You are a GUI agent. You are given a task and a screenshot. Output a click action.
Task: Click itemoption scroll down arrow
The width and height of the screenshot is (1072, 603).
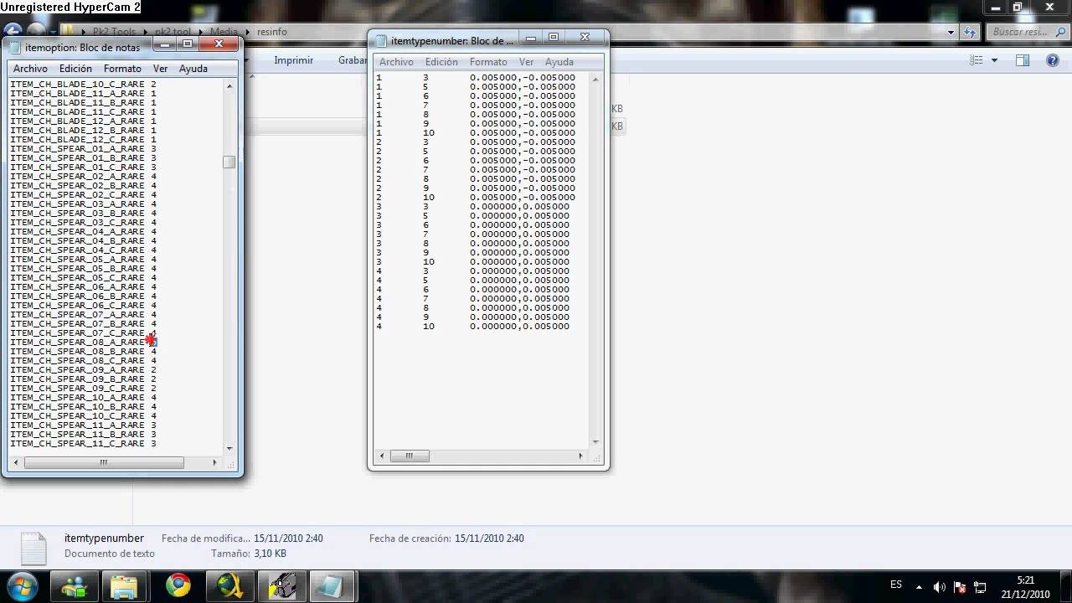[229, 448]
